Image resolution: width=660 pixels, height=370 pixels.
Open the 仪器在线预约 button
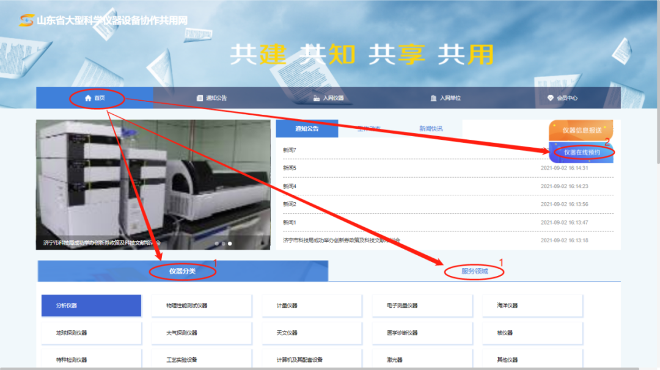point(581,152)
